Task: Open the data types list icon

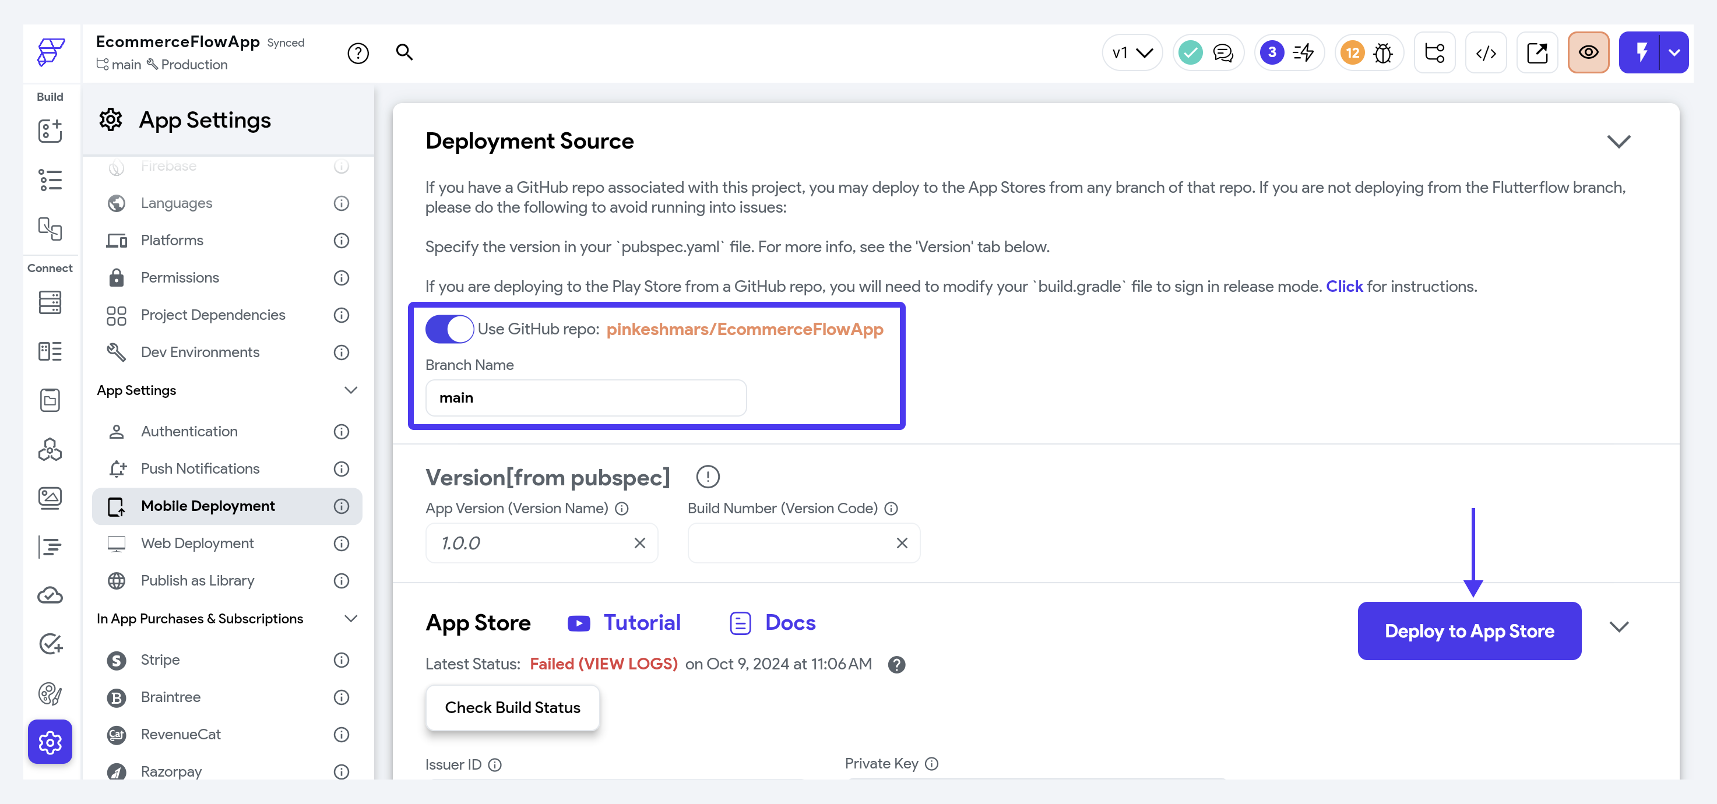Action: coord(50,351)
